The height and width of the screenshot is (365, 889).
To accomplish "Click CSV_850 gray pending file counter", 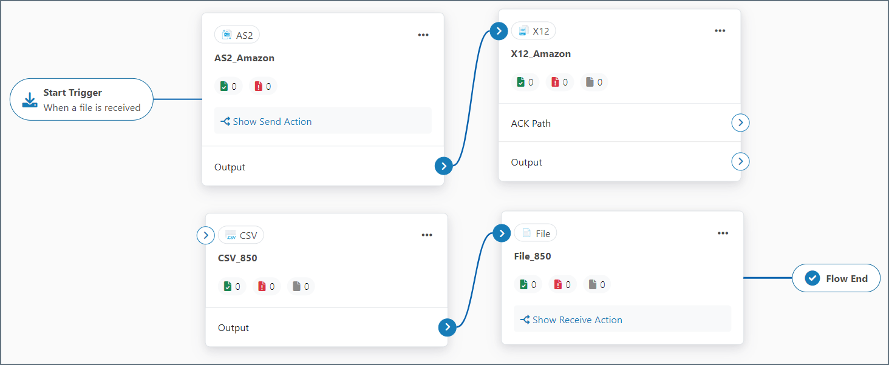I will click(301, 286).
